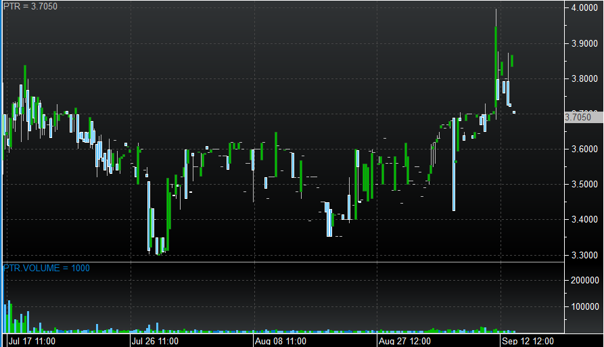Screen dimensions: 604x347
Task: Select the 4.0000 price axis label
Action: point(584,7)
